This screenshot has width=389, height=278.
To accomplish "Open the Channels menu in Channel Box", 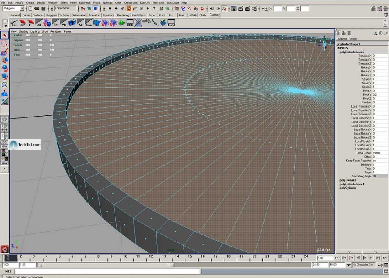I will coord(342,39).
